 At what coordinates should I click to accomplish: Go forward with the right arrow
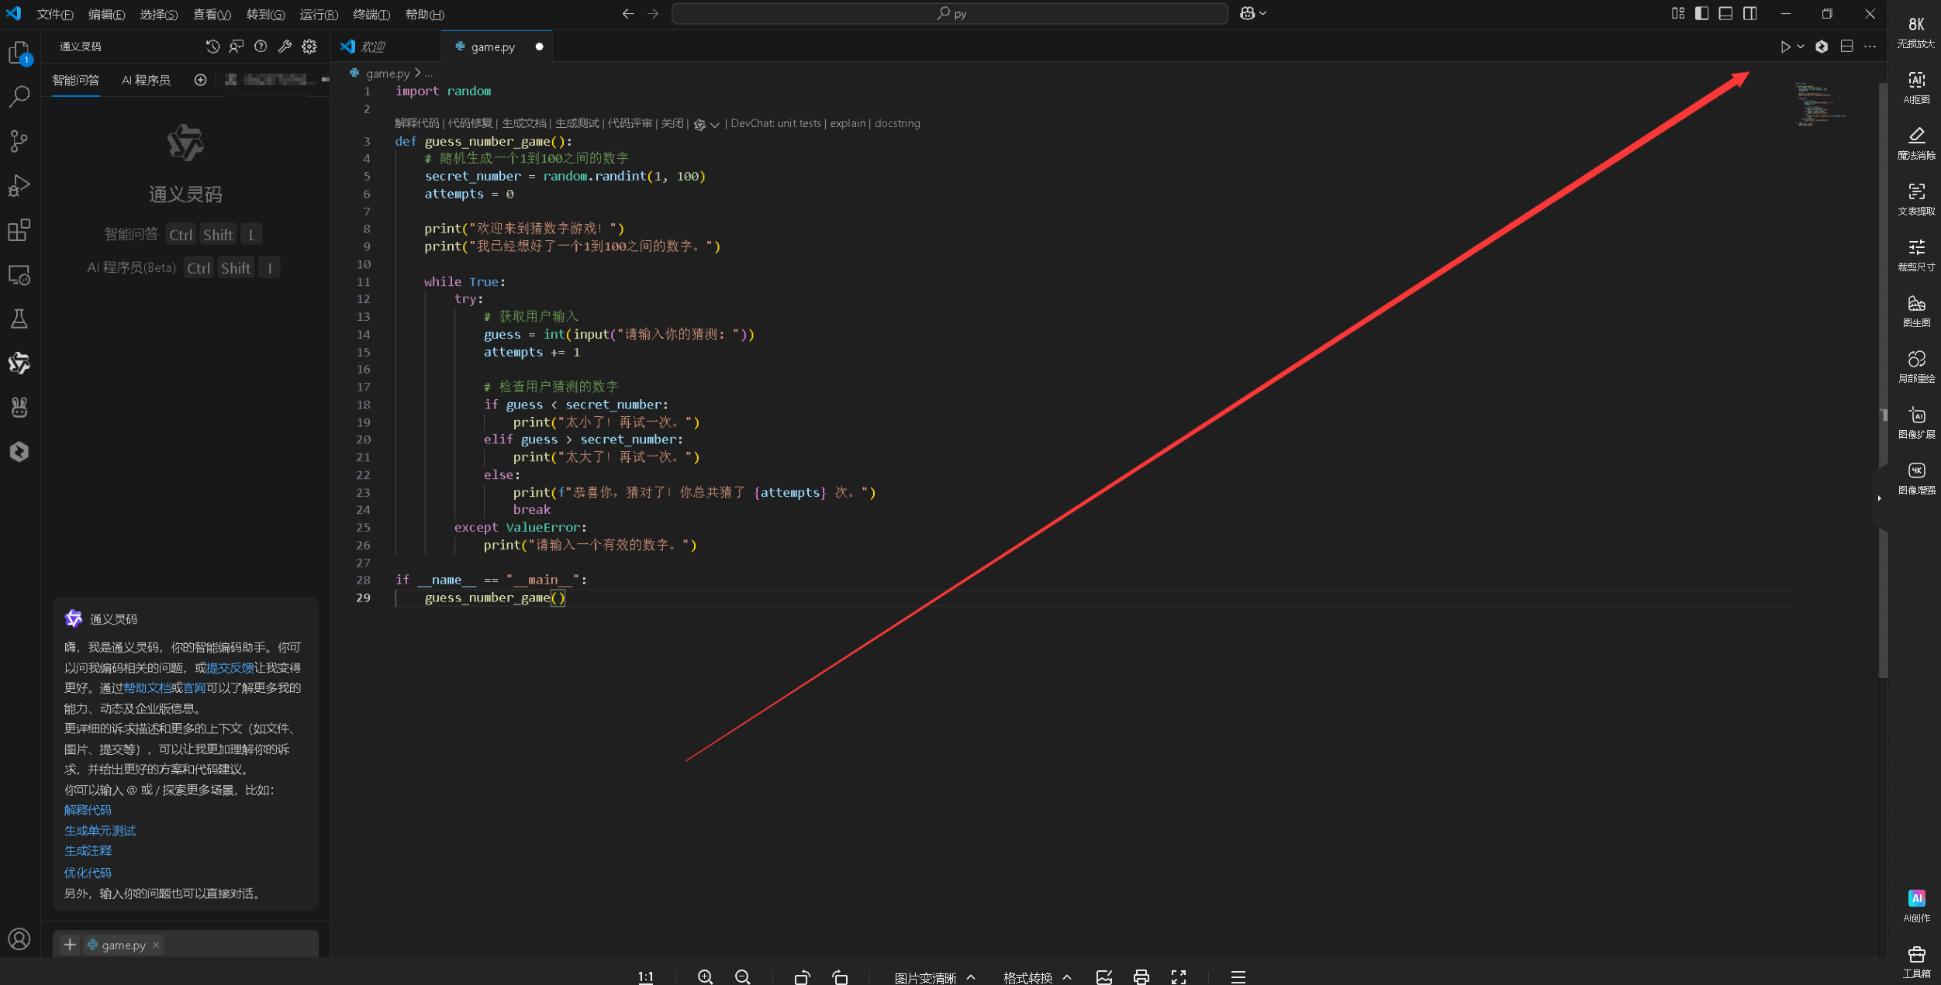tap(653, 13)
